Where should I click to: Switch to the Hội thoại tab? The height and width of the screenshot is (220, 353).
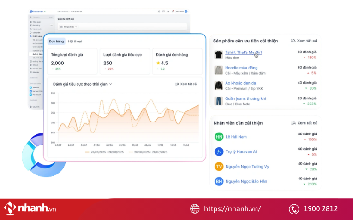75,41
